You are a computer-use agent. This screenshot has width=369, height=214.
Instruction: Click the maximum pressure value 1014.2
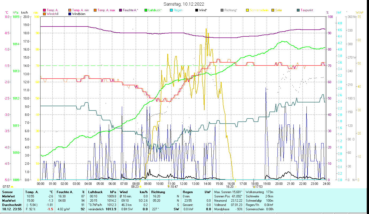point(112,200)
